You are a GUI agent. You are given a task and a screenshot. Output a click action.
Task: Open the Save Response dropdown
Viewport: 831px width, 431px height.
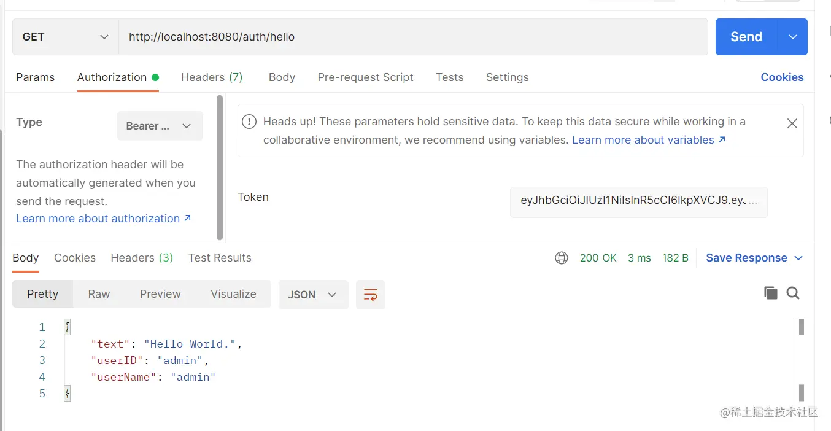click(754, 258)
